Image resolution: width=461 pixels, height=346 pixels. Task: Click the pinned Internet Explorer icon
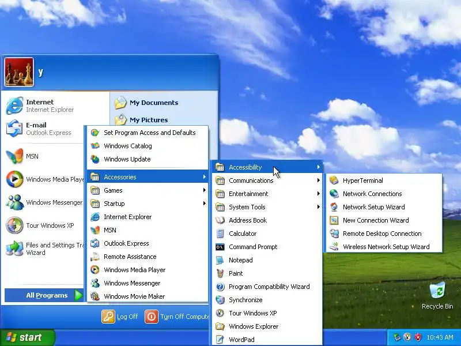pyautogui.click(x=14, y=106)
